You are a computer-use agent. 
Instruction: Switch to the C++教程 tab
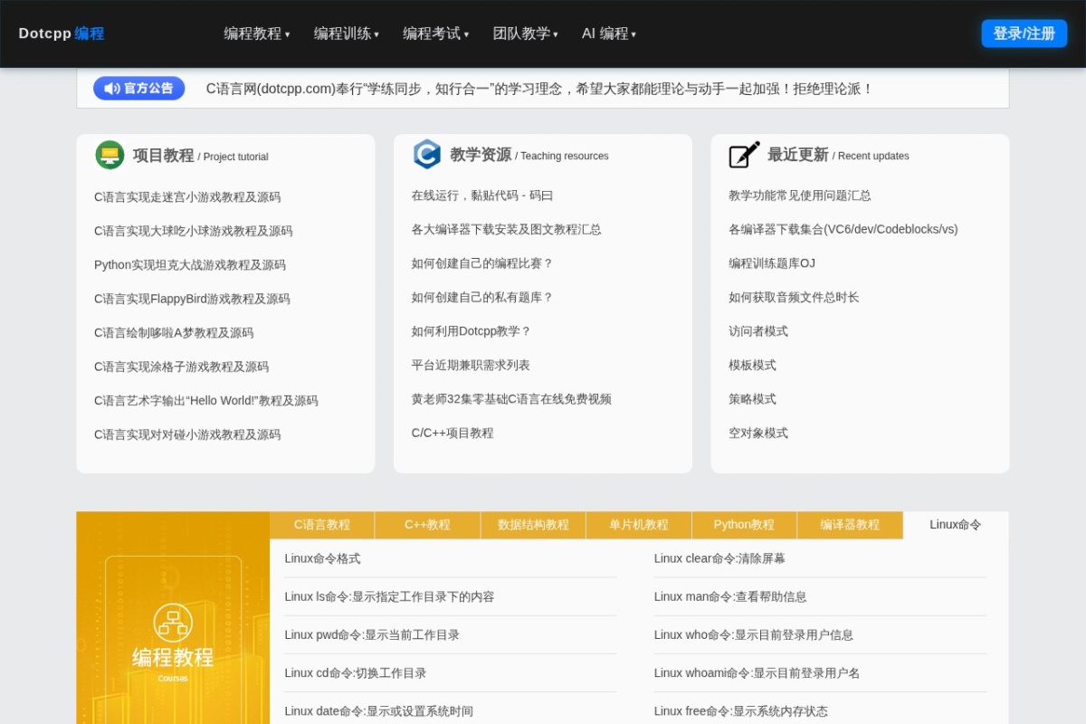[427, 525]
